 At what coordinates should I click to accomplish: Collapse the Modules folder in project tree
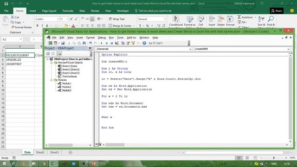(x=52, y=80)
